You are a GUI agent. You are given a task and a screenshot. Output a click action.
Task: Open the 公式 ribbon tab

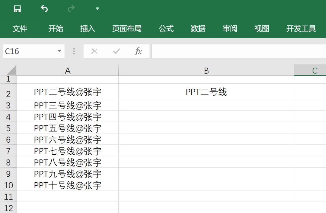[x=166, y=29]
